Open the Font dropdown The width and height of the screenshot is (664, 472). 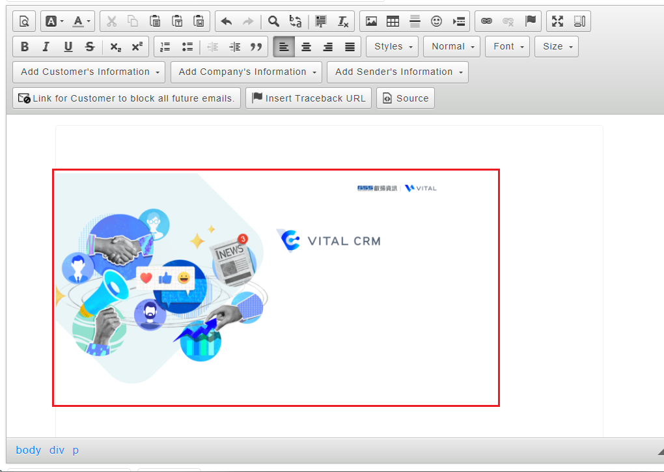[x=507, y=47]
